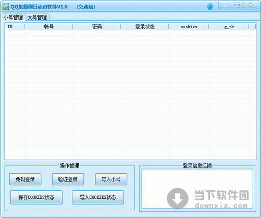The height and width of the screenshot is (218, 261).
Task: Click inside the 登录信息反馈 text box
Action: 197,188
